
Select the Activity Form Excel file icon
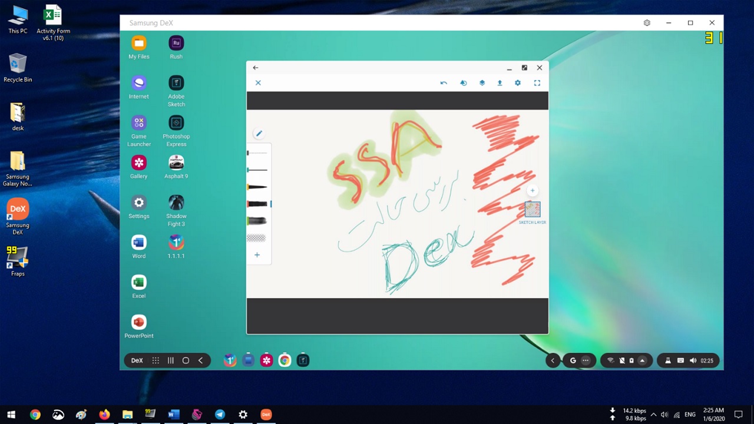coord(53,23)
